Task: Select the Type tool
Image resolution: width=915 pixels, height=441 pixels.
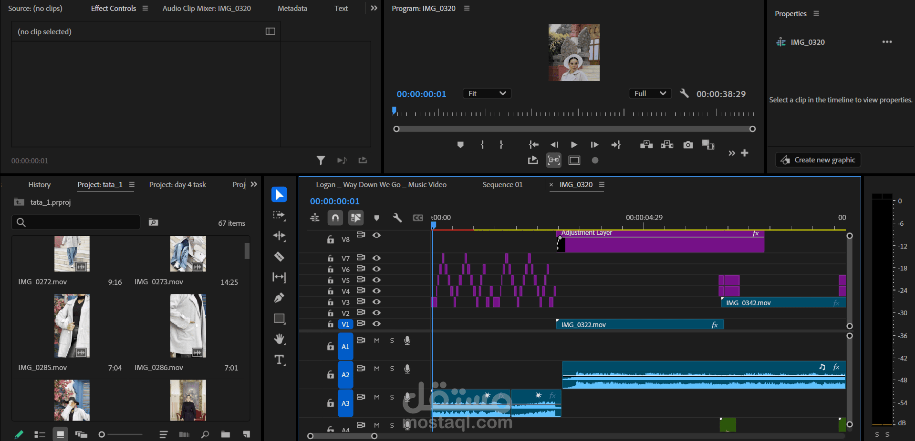Action: [x=279, y=360]
